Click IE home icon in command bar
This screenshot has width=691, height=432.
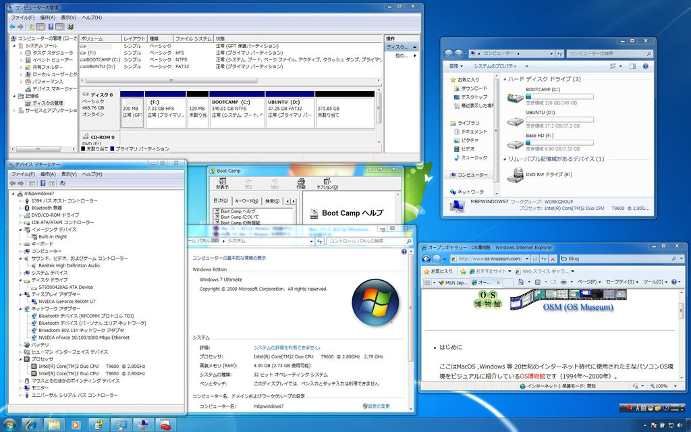pyautogui.click(x=520, y=281)
